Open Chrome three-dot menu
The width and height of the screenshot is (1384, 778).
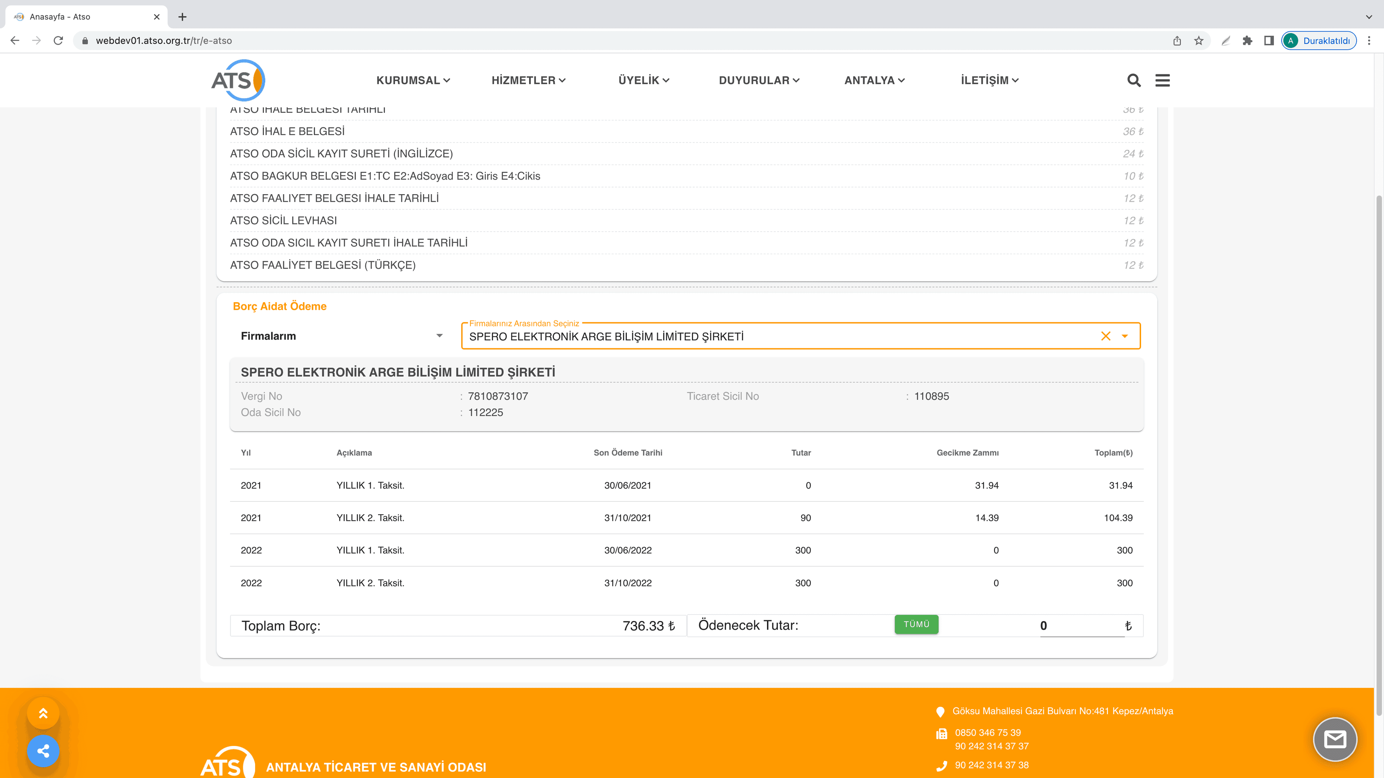[x=1369, y=40]
